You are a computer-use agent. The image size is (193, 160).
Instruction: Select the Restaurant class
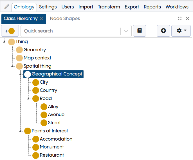[x=52, y=155]
